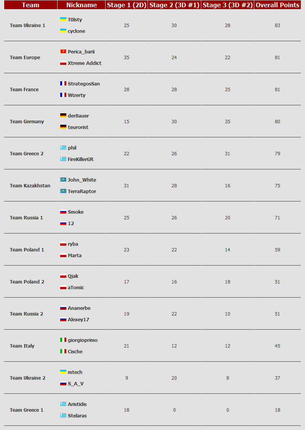Viewport: 305px width, 430px height.
Task: Click the Russian flag next to Smoke
Action: [63, 211]
